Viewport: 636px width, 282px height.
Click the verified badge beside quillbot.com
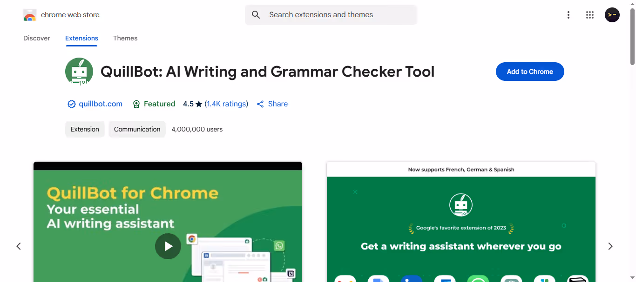72,104
